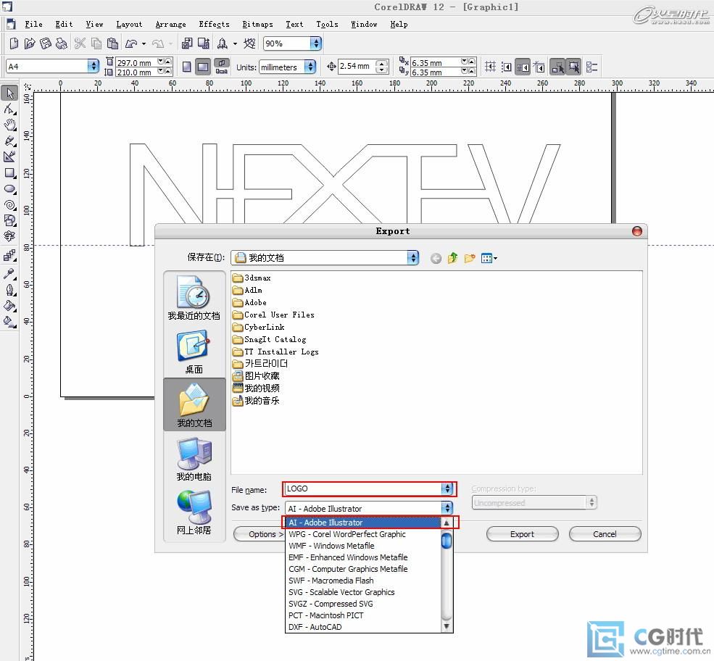Click the Cut scissors icon
This screenshot has height=661, width=714.
[80, 43]
